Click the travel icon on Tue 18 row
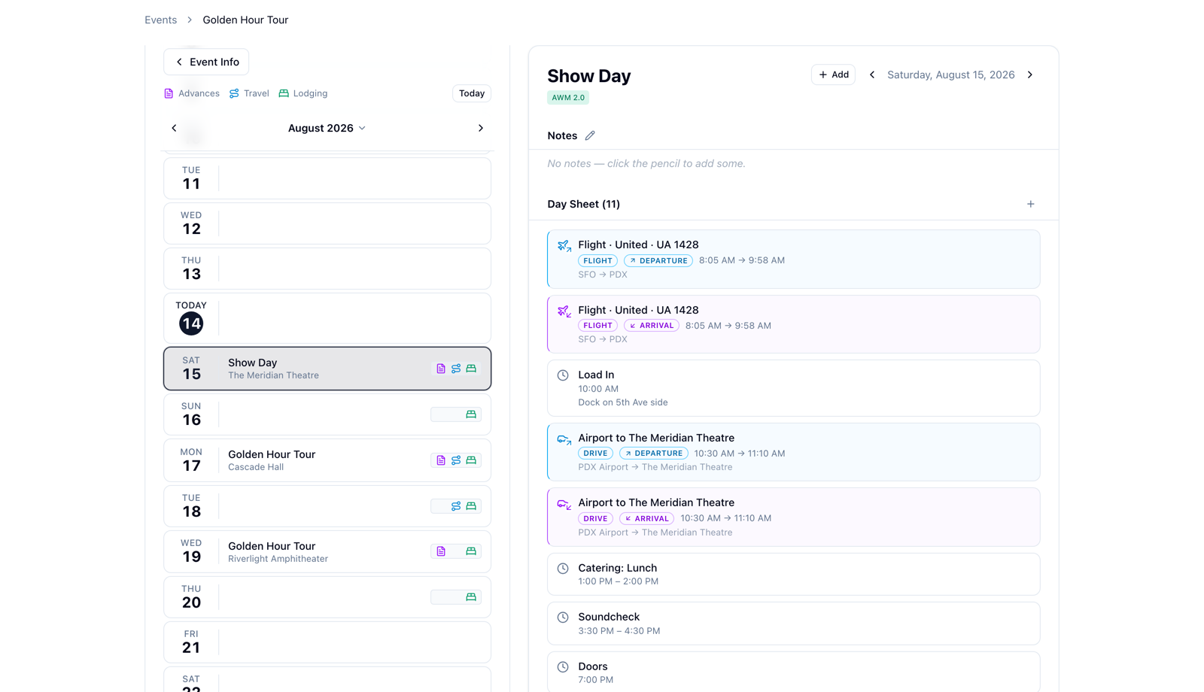 456,506
